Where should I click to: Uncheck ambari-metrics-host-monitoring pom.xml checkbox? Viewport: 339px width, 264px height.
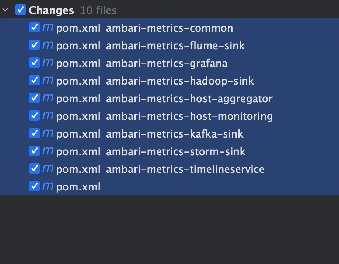click(35, 115)
